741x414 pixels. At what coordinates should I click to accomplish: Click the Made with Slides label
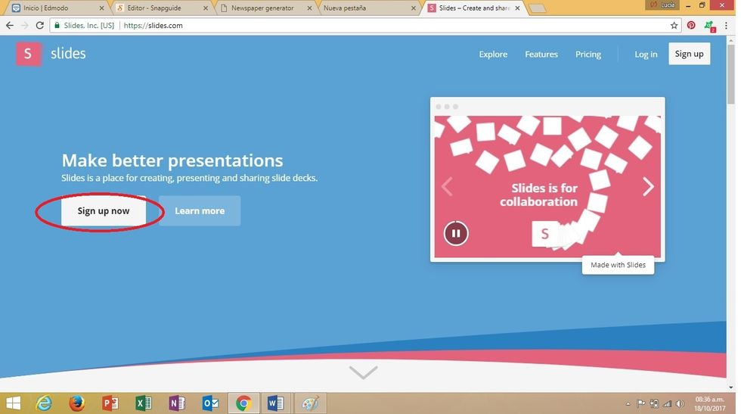tap(618, 265)
